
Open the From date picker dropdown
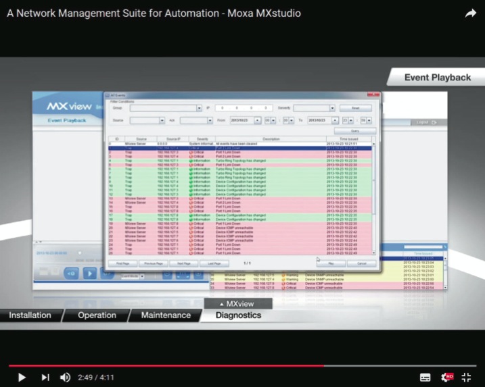(257, 120)
